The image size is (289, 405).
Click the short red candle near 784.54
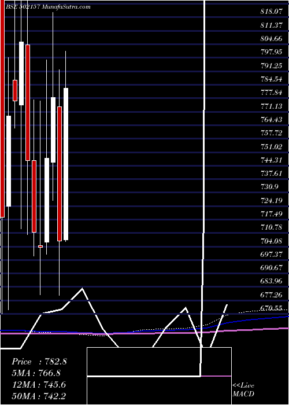coord(15,90)
